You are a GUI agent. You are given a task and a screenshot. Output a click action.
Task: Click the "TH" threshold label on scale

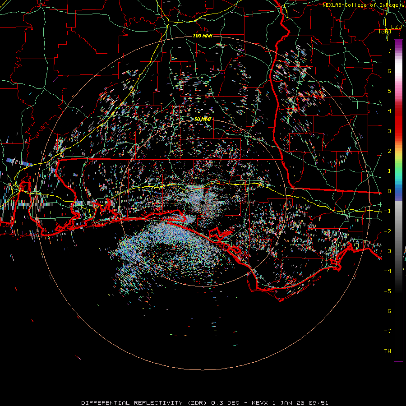point(388,351)
